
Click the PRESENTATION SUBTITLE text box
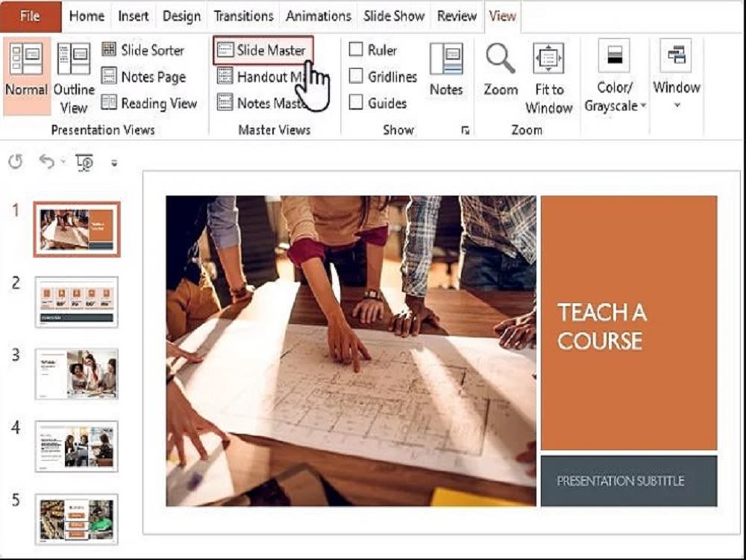point(629,481)
